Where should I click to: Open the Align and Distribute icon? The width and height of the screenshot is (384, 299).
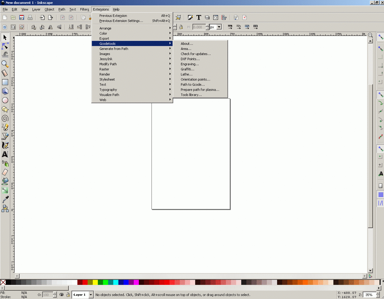pyautogui.click(x=224, y=17)
